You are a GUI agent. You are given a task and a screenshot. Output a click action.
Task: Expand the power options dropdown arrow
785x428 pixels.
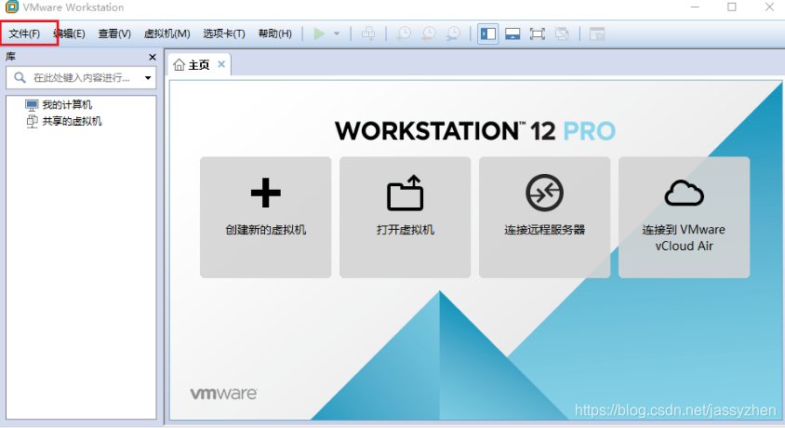tap(337, 33)
